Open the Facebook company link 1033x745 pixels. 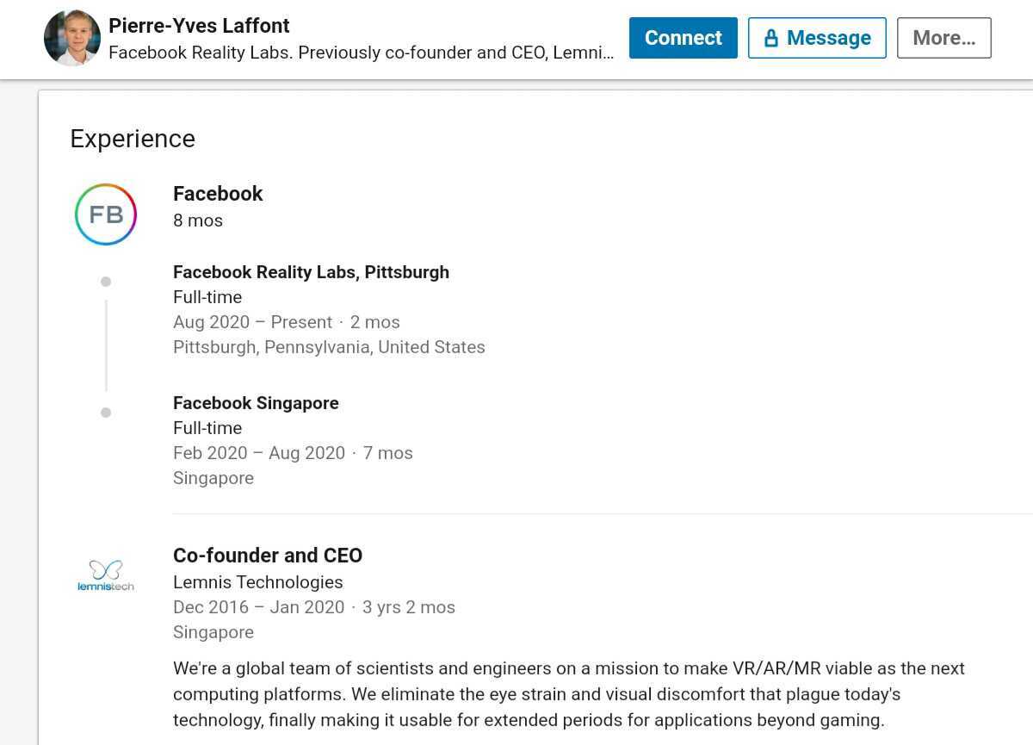point(218,194)
